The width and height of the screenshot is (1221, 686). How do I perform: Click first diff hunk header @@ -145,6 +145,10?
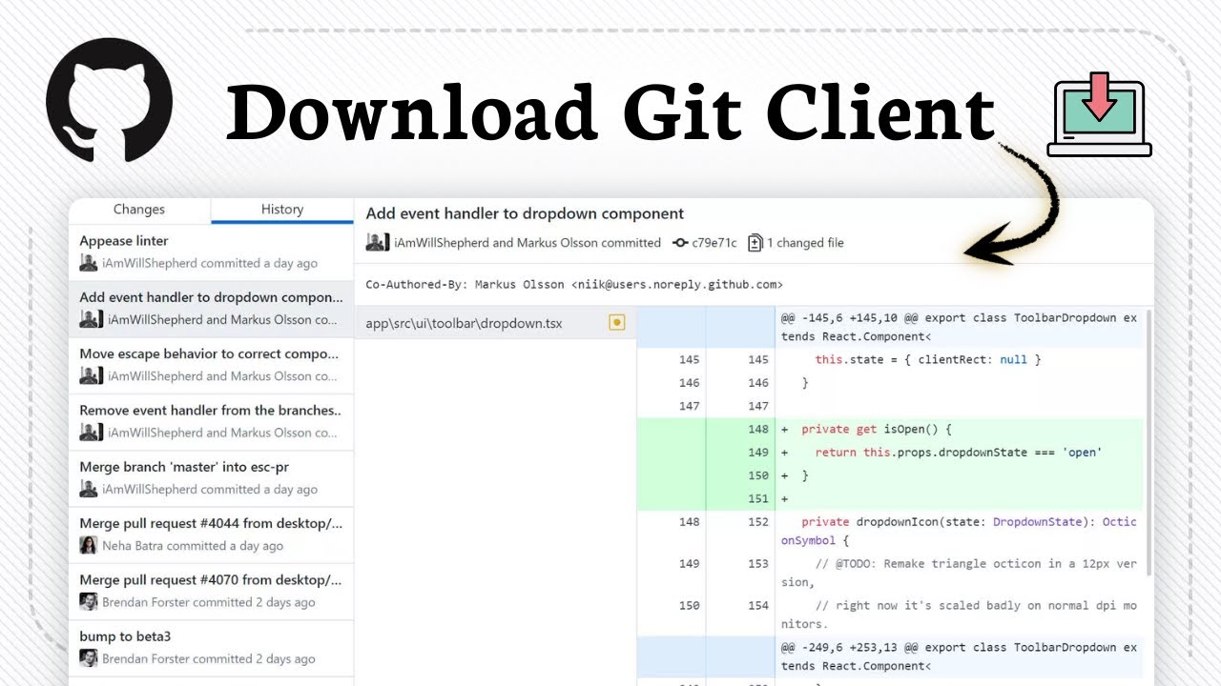coord(959,327)
